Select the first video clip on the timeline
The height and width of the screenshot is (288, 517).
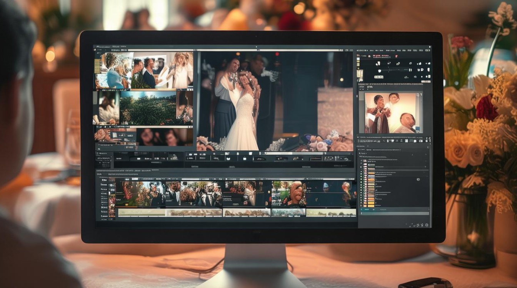coord(140,194)
